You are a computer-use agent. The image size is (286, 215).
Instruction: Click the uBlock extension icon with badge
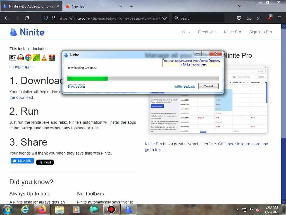click(x=270, y=18)
